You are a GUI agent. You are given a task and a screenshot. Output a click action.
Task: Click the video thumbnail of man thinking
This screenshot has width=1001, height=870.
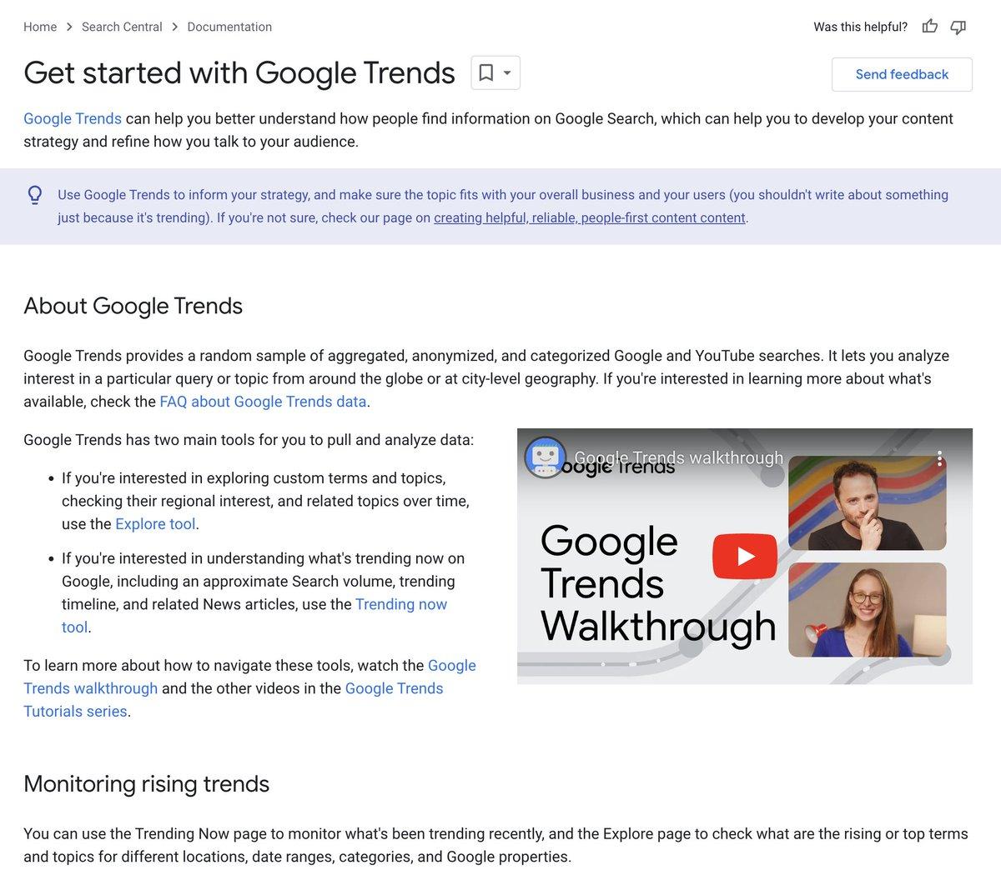coord(867,502)
